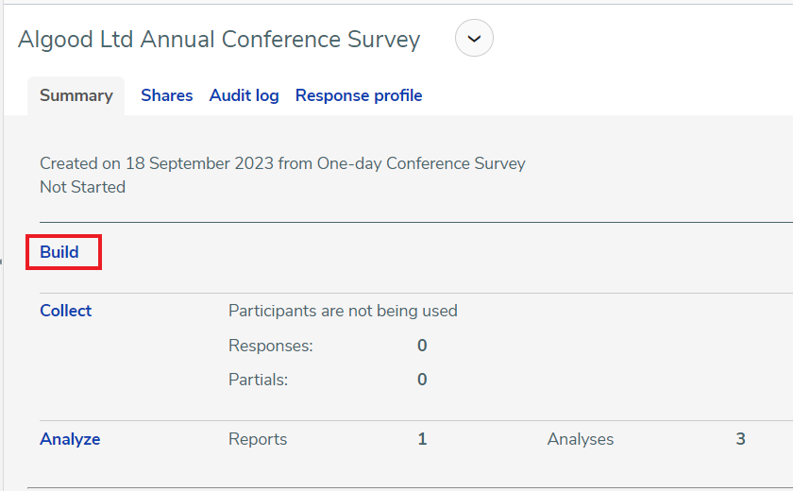This screenshot has height=491, width=793.
Task: Open the Audit log tab
Action: 245,95
